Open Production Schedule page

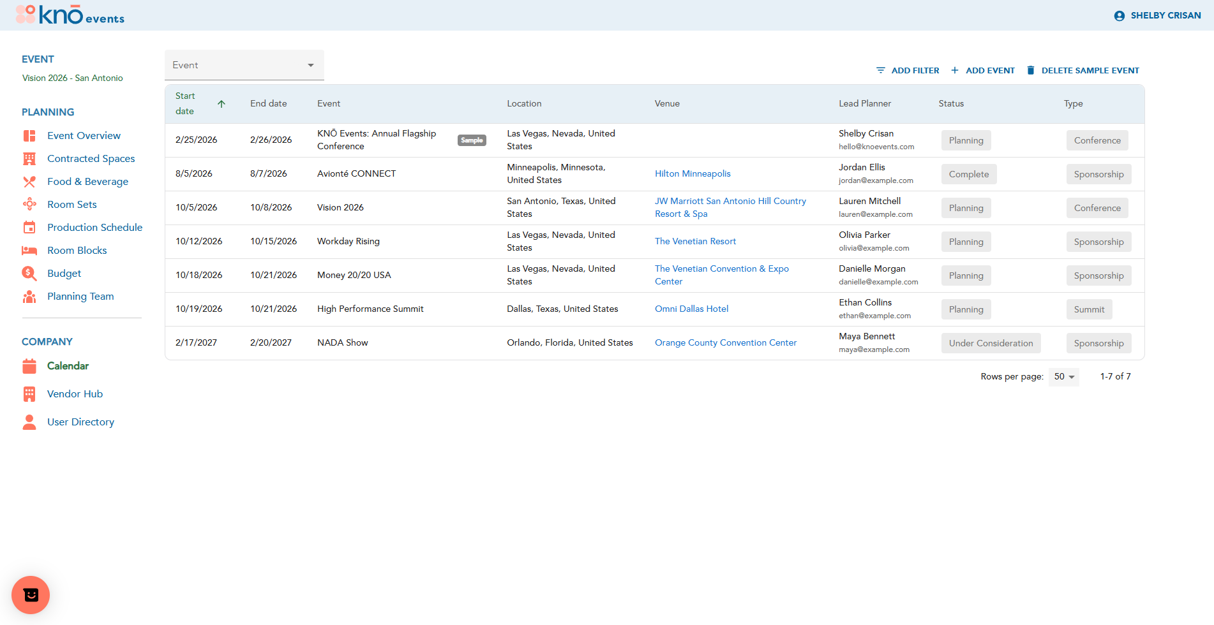[94, 228]
